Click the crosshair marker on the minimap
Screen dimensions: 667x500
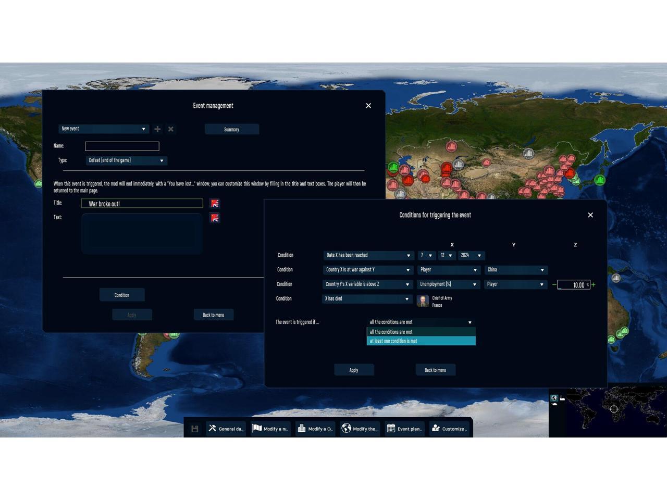[614, 409]
